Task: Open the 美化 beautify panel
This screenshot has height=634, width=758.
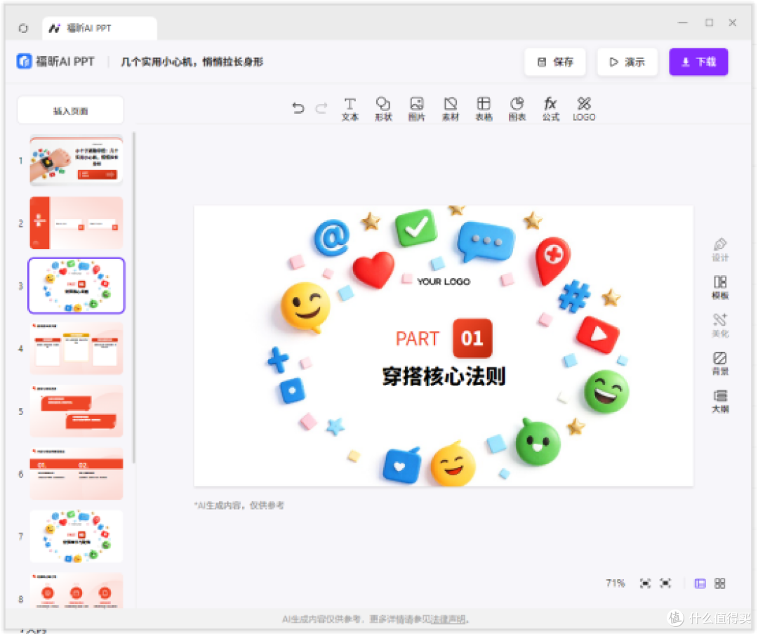Action: point(720,325)
